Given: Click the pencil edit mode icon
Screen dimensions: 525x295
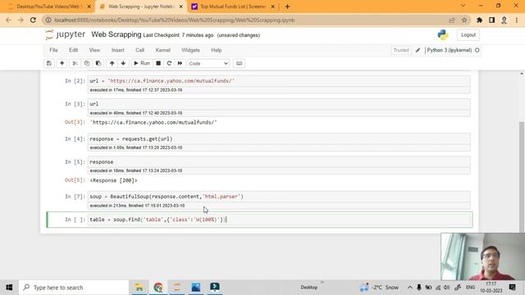Looking at the screenshot, I should coord(418,50).
